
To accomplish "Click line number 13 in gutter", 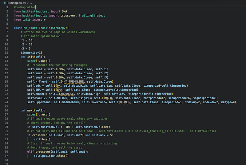I will (x=6, y=57).
